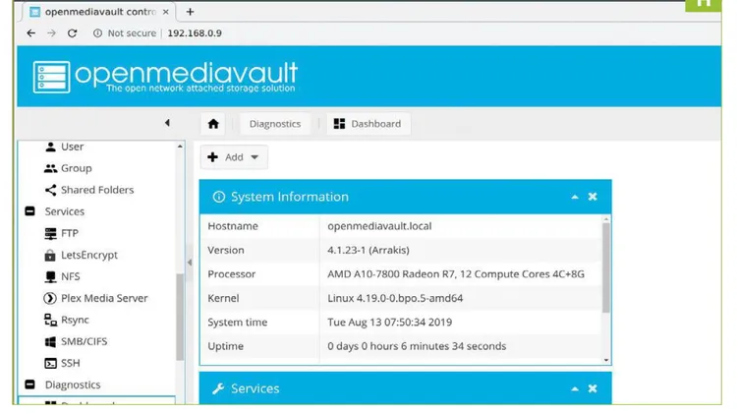This screenshot has width=737, height=414.
Task: Click the Uptime label
Action: pos(226,346)
